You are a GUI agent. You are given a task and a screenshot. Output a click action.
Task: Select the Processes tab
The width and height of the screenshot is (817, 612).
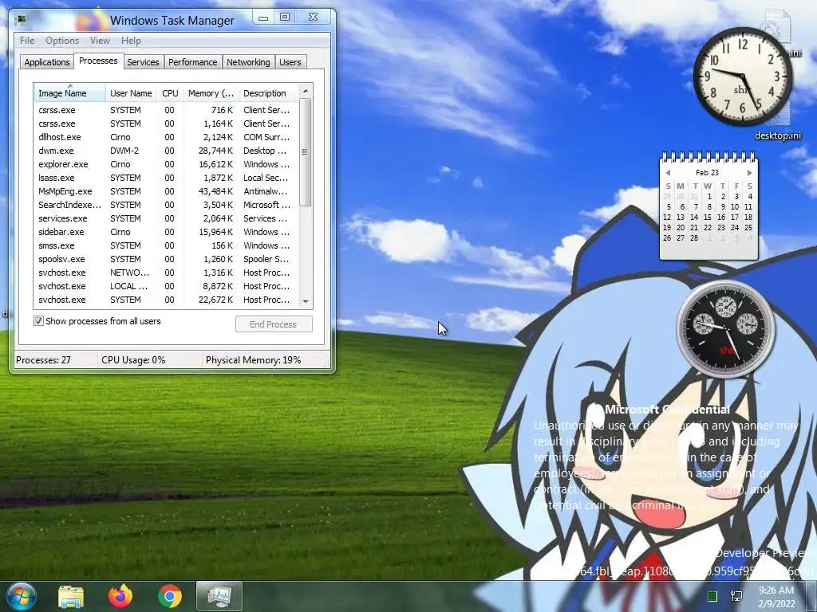pos(98,61)
